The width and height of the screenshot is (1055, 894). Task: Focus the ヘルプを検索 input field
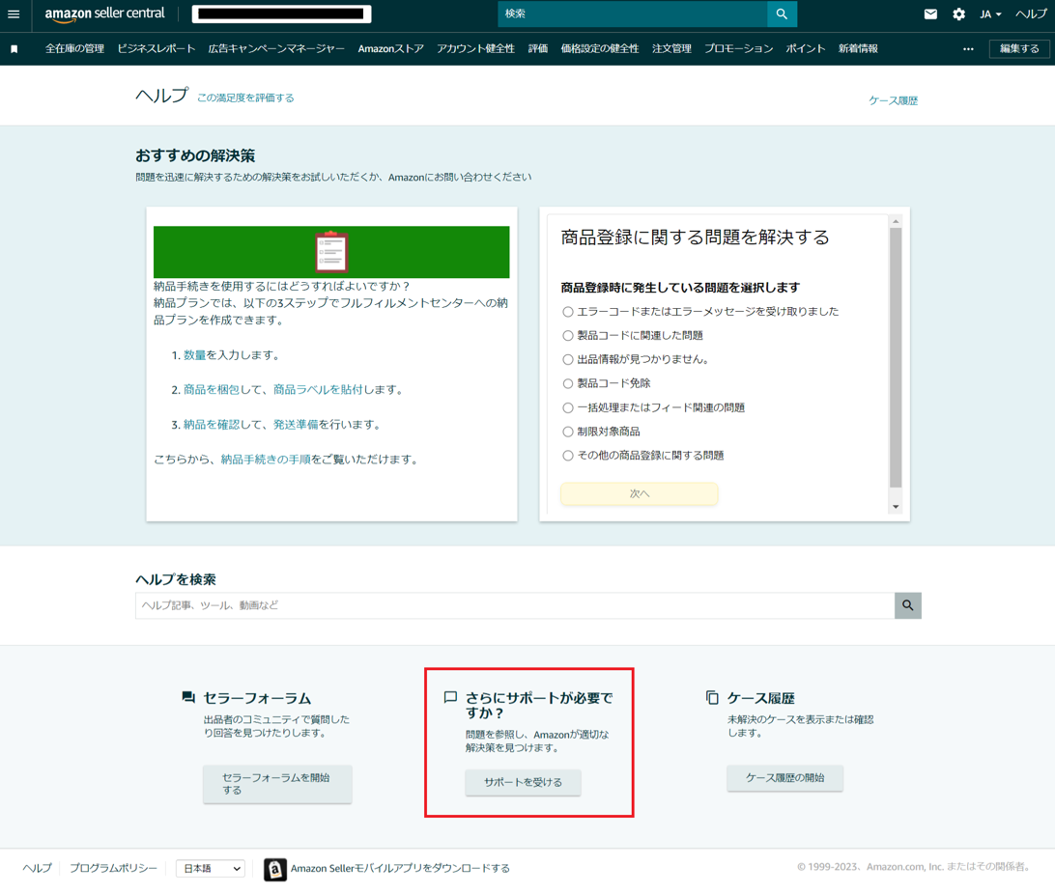[515, 605]
